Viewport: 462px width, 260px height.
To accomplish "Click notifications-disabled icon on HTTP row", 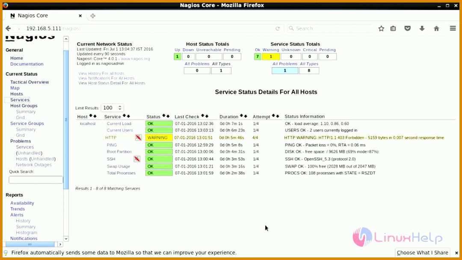I will click(x=138, y=138).
